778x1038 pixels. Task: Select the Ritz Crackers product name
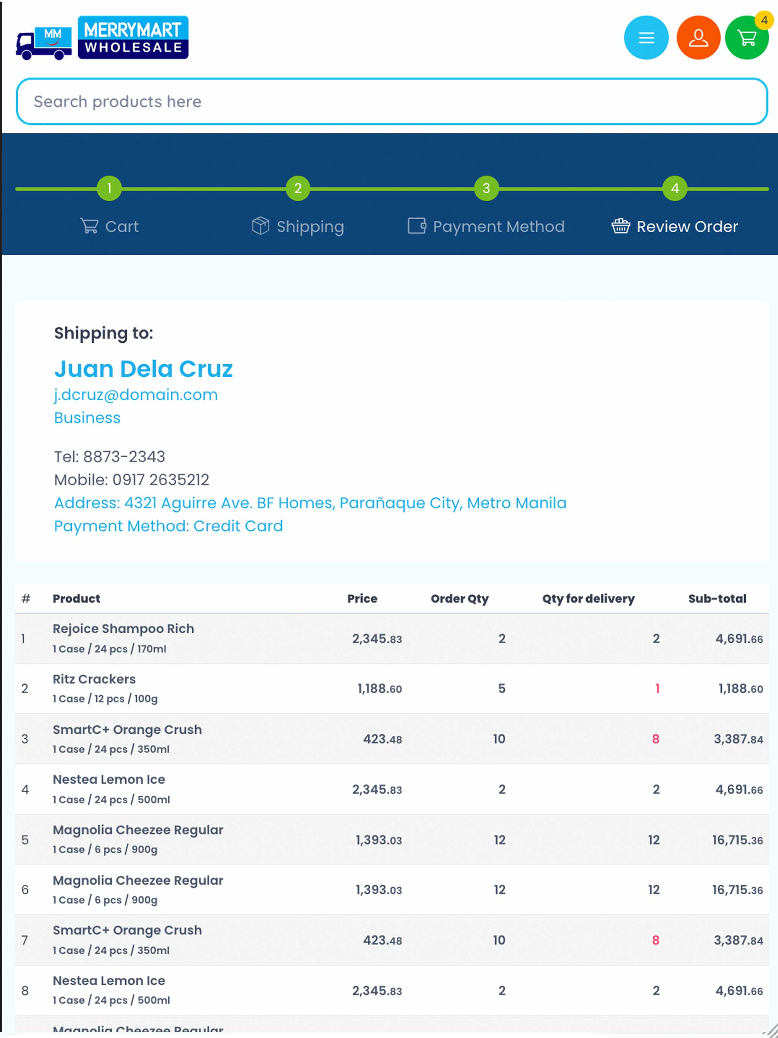(x=94, y=679)
